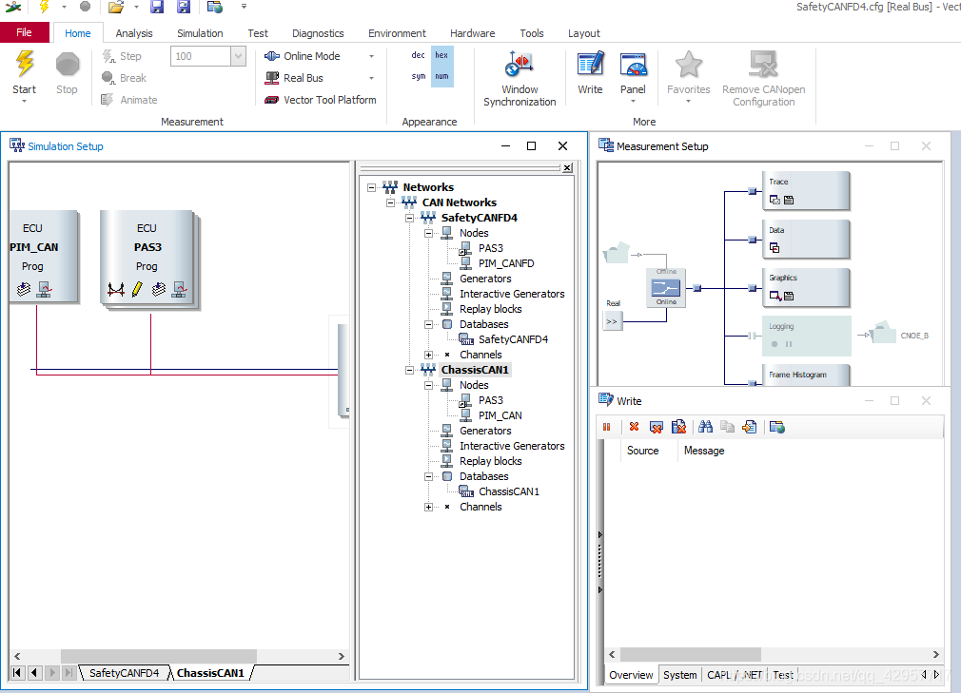Image resolution: width=961 pixels, height=693 pixels.
Task: Select the ChassisCAN1 database item
Action: 509,491
